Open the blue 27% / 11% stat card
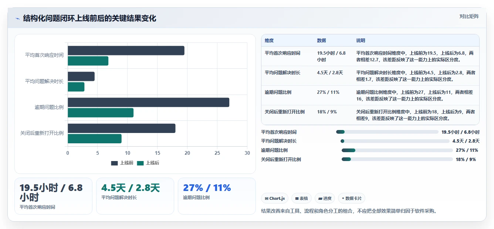The width and height of the screenshot is (494, 229). (x=217, y=196)
